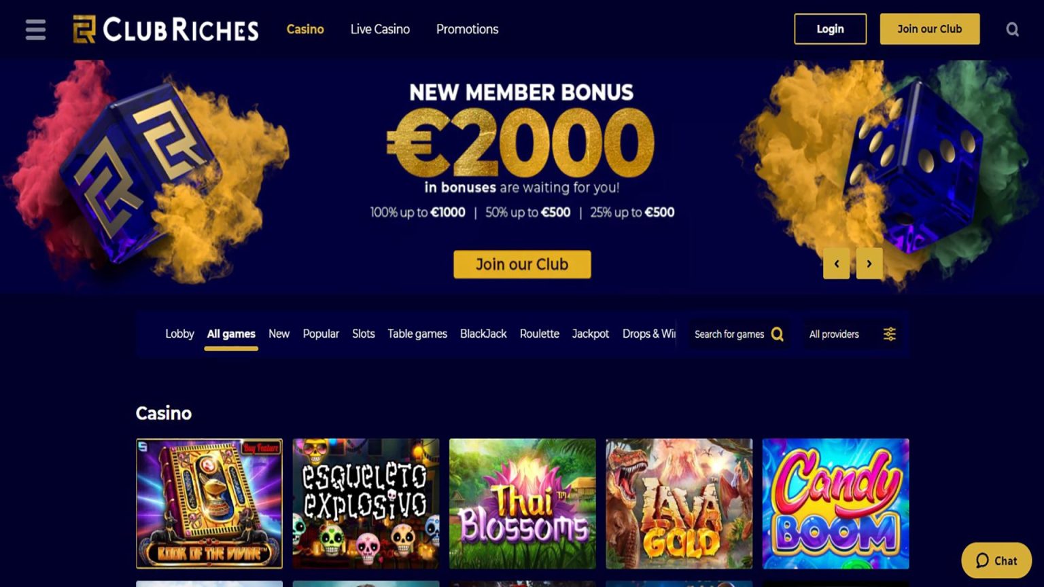Image resolution: width=1044 pixels, height=587 pixels.
Task: Switch to the Slots category tab
Action: [363, 334]
